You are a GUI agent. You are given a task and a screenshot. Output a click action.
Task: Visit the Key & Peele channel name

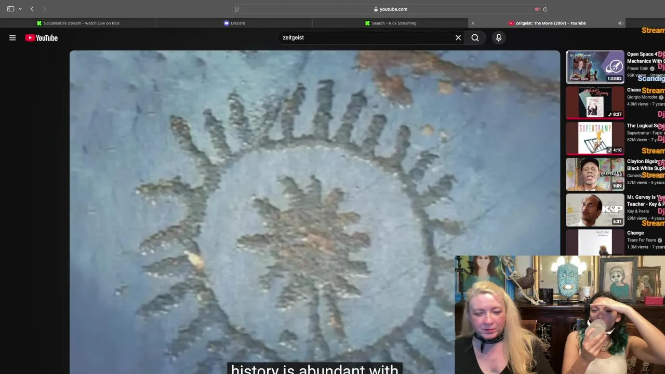click(x=637, y=211)
